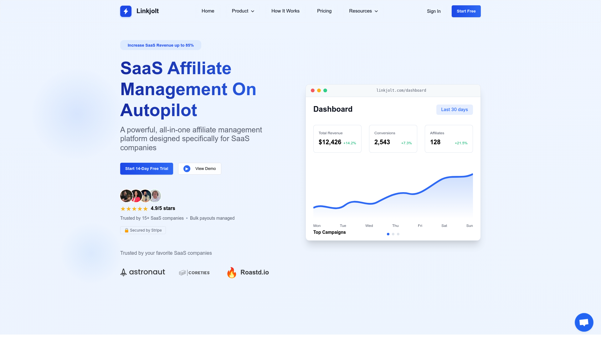This screenshot has width=601, height=338.
Task: Click Bulk payouts managed text
Action: 212,218
